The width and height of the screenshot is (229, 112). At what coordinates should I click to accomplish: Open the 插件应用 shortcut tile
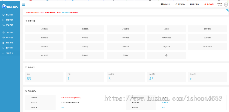[85, 55]
